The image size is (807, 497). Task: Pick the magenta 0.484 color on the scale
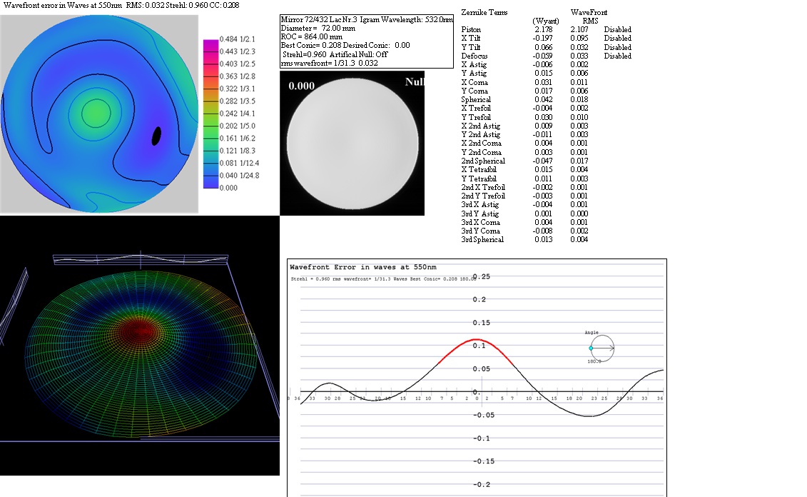(x=210, y=44)
